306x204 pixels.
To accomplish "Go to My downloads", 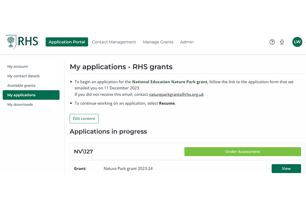I will (20, 104).
